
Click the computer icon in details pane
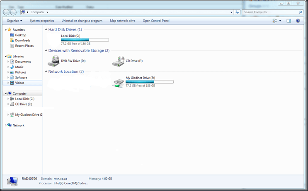click(12, 181)
